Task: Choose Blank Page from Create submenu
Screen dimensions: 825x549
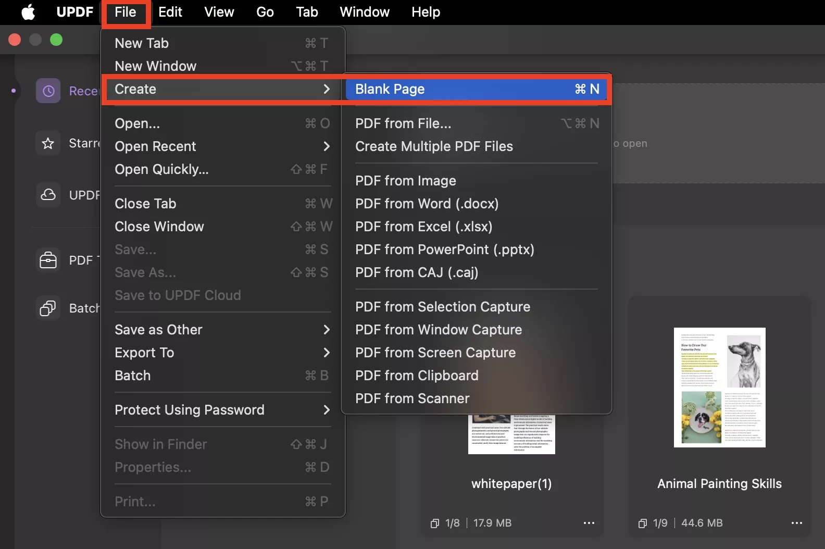Action: (477, 89)
